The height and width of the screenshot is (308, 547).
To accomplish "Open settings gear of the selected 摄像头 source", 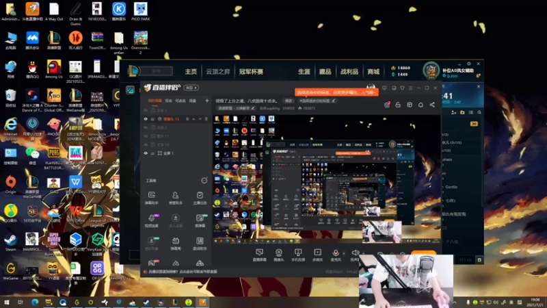I will point(187,119).
